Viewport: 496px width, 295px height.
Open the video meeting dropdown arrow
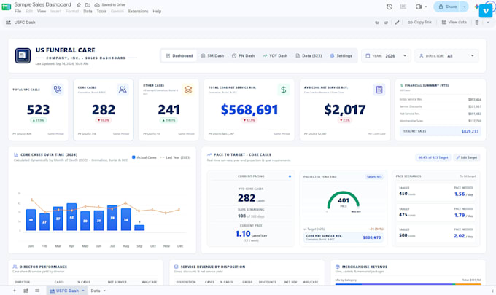(x=426, y=7)
